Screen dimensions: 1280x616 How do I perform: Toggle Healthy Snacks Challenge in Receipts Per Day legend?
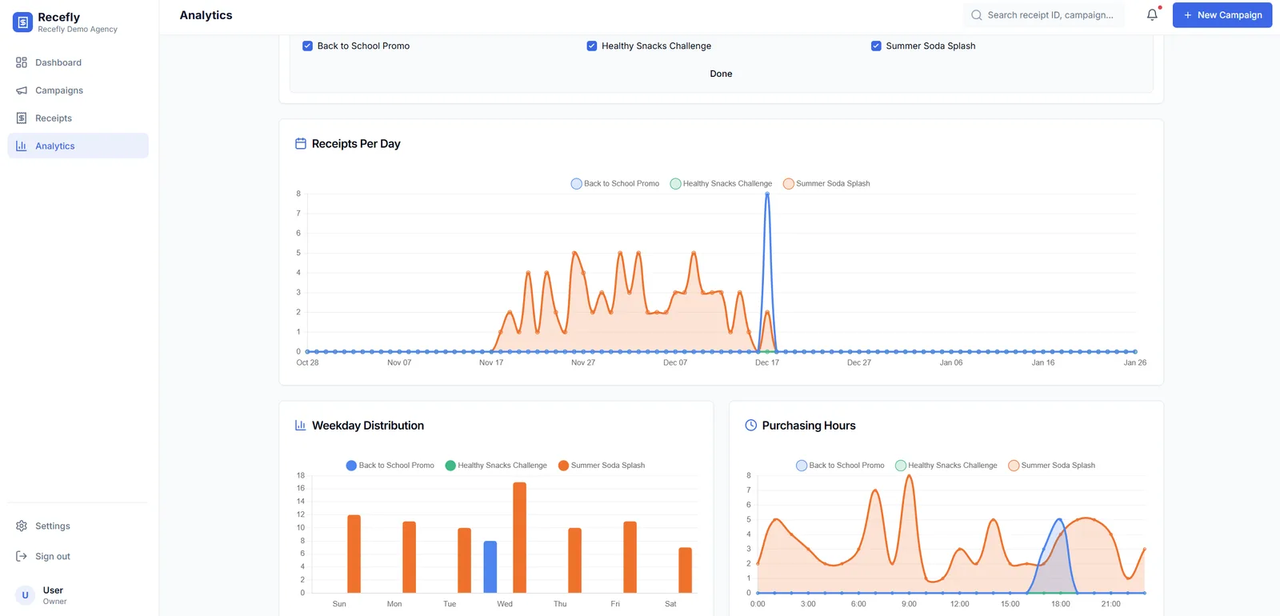click(x=721, y=184)
